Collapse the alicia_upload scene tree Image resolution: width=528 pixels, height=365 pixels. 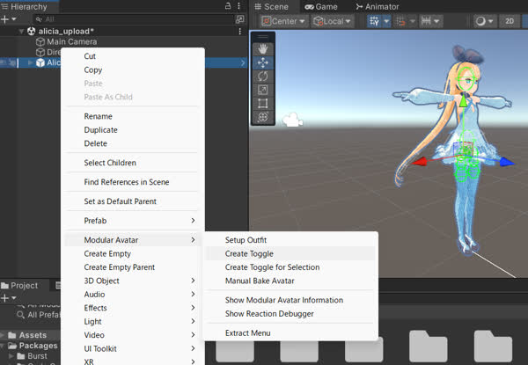[x=22, y=31]
